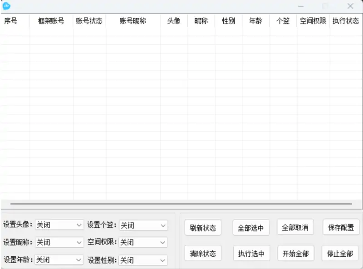
Task: Open the 设置昵称 dropdown
Action: point(59,243)
